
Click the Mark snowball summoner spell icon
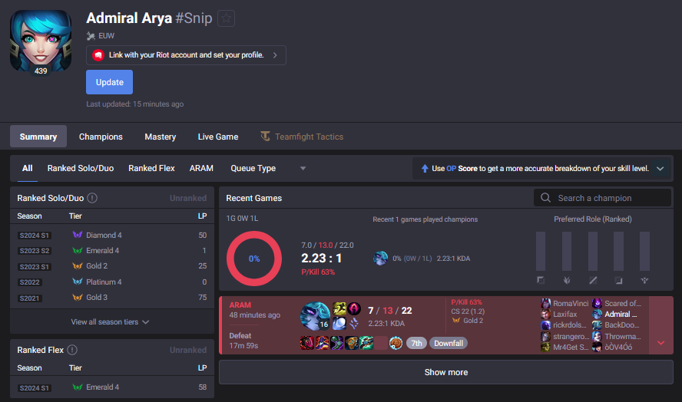coord(339,323)
